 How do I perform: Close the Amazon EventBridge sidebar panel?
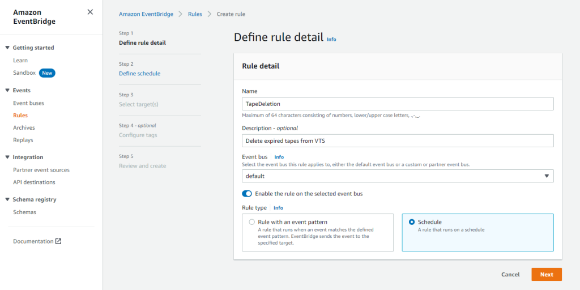click(90, 12)
